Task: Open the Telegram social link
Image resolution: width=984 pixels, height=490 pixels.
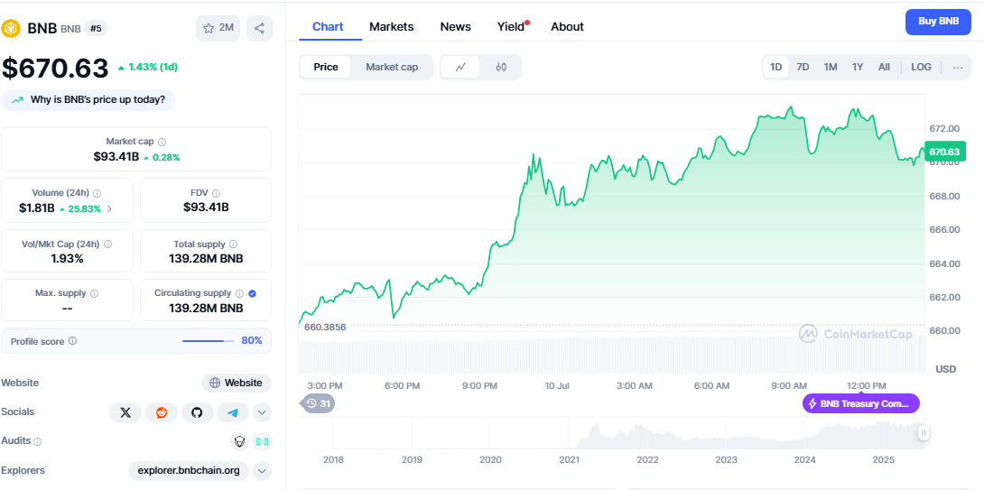Action: coord(234,412)
